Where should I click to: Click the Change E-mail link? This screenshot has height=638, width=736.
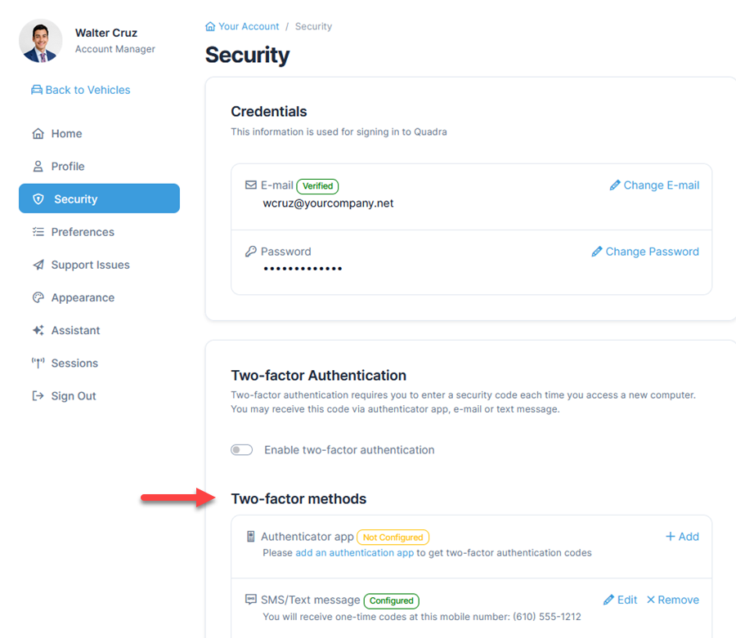point(654,185)
